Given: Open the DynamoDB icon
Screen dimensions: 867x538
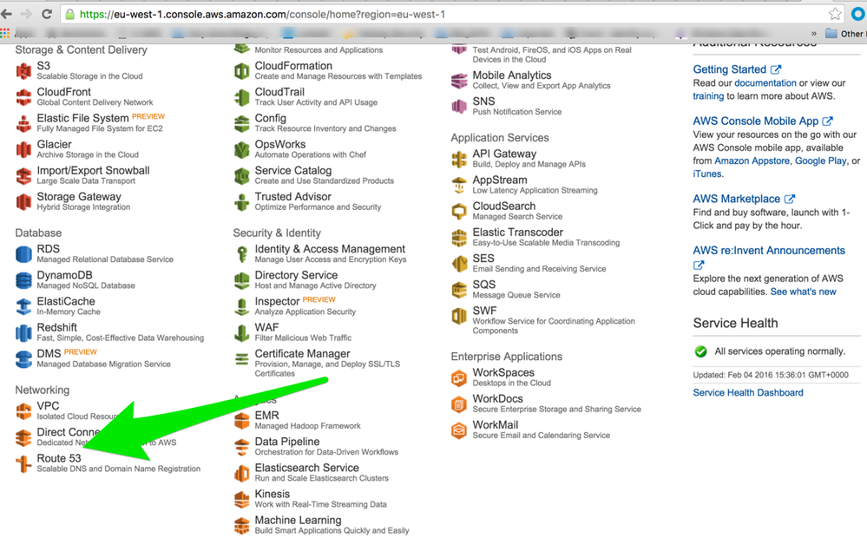Looking at the screenshot, I should click(23, 280).
